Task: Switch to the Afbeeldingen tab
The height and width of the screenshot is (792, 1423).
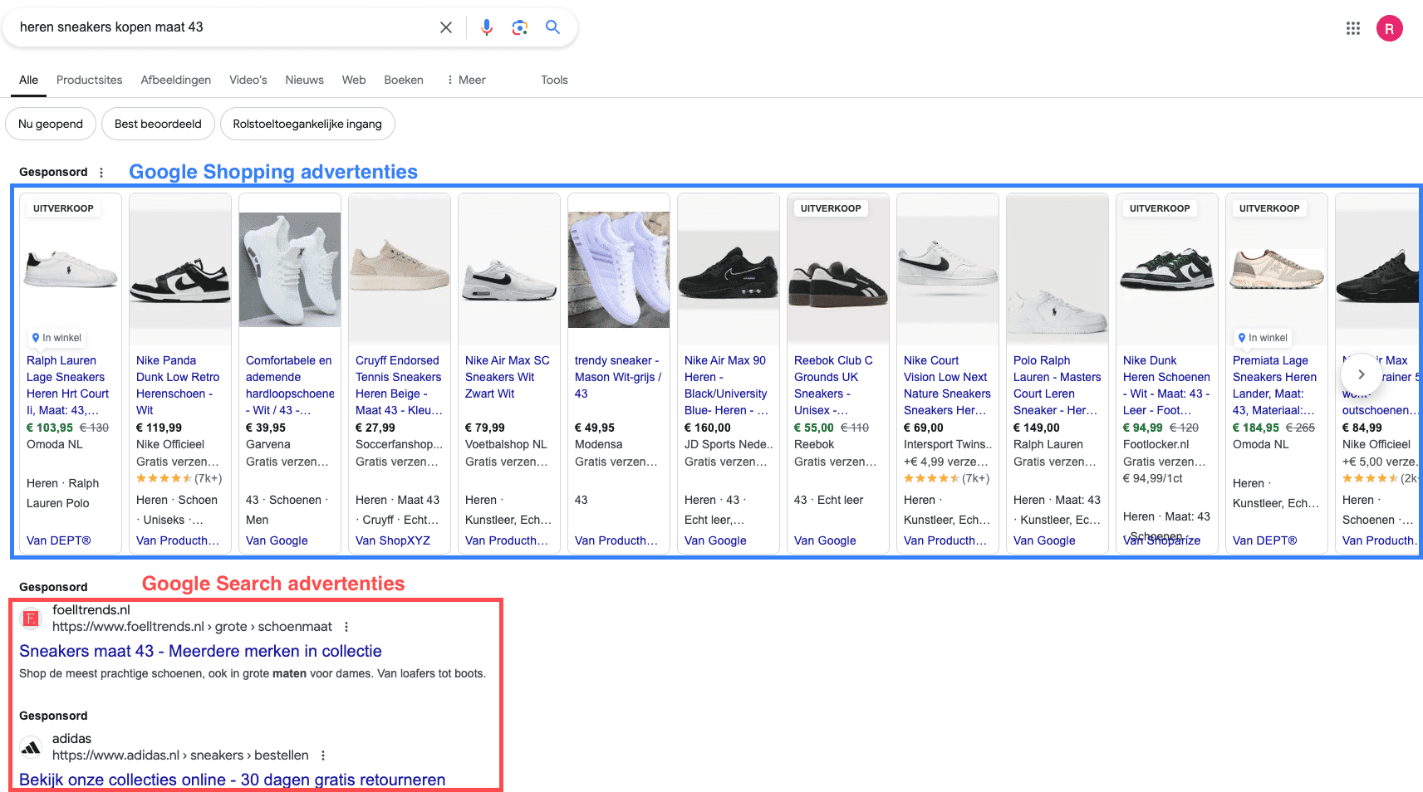Action: [175, 80]
